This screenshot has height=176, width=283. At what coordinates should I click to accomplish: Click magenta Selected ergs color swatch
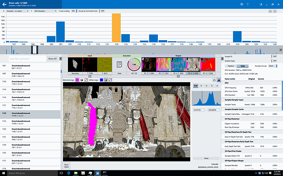[77, 80]
